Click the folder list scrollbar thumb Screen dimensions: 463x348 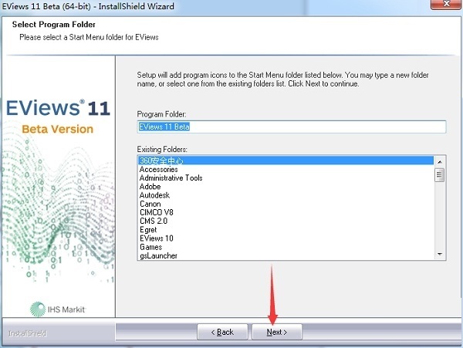440,174
